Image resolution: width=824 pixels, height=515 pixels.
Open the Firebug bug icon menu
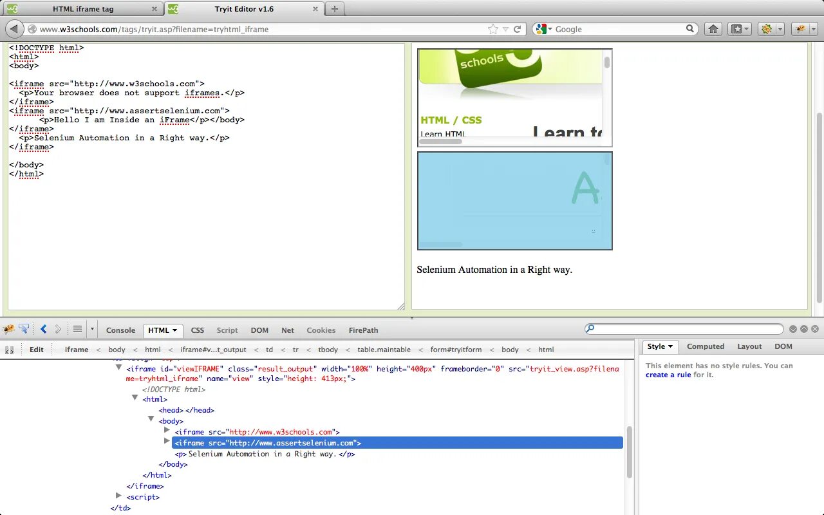click(8, 330)
